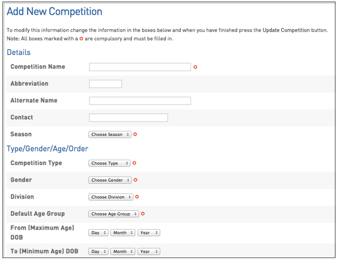The height and width of the screenshot is (260, 339).
Task: Open Year dropdown for Minimum Age DOB
Action: [148, 251]
